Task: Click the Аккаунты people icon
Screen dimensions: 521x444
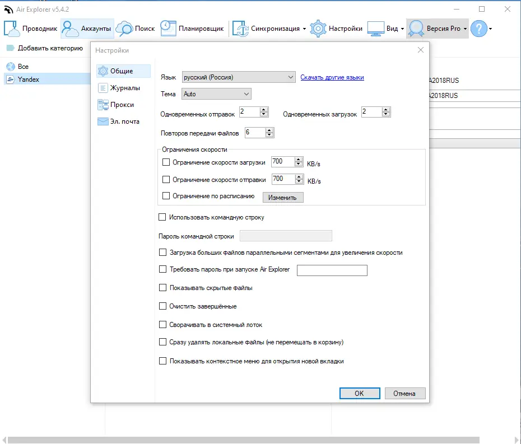Action: point(70,29)
